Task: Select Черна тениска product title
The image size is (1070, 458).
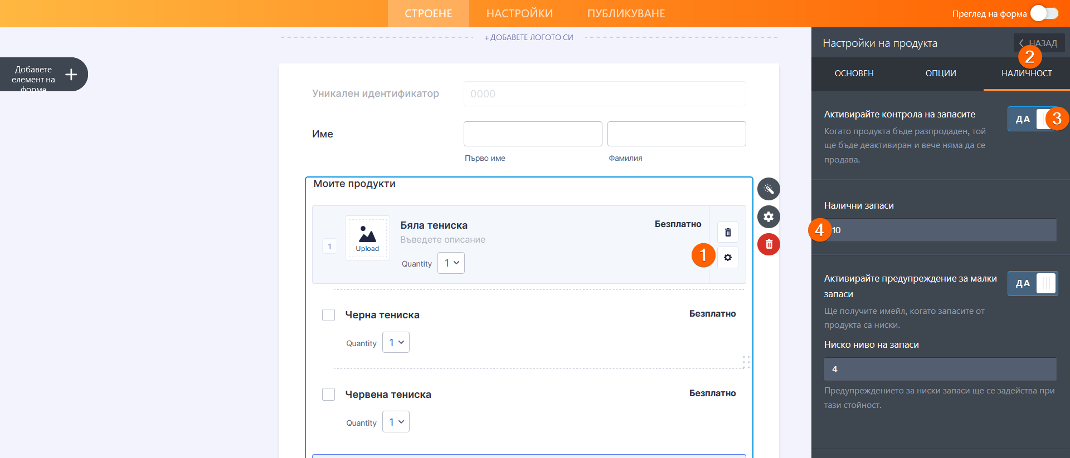Action: (x=382, y=315)
